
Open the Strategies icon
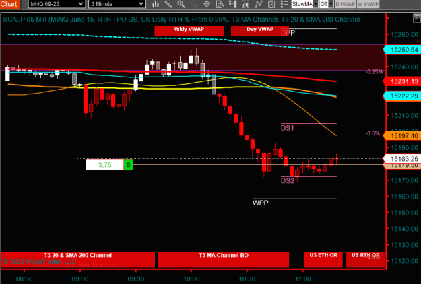pyautogui.click(x=271, y=4)
